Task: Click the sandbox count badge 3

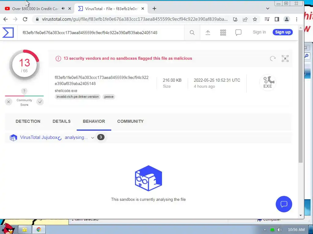Action: 101,137
